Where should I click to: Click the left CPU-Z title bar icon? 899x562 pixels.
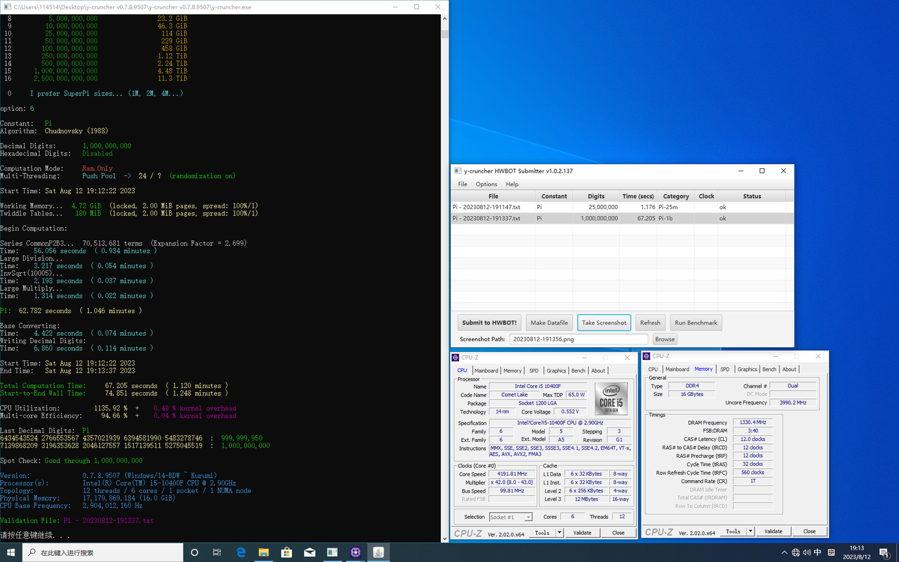click(x=455, y=357)
